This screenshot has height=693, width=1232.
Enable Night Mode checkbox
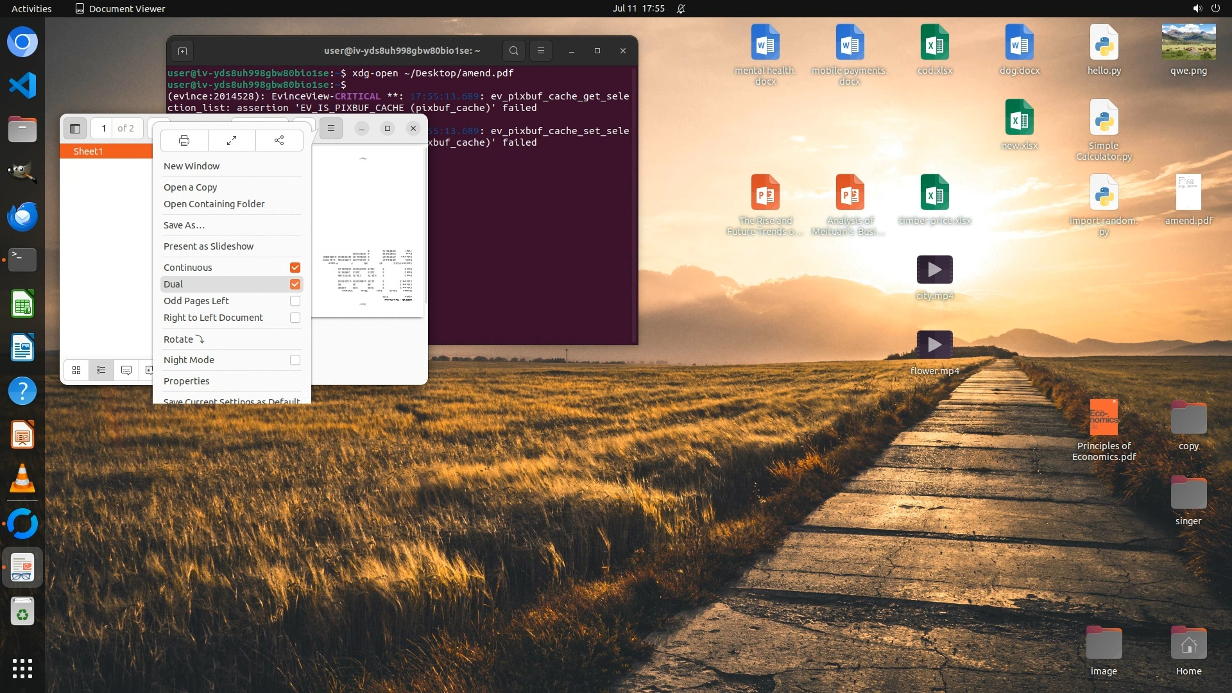coord(295,360)
